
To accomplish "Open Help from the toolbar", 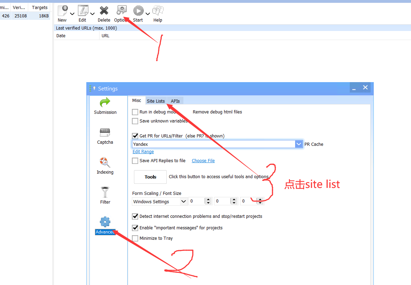I will (158, 11).
